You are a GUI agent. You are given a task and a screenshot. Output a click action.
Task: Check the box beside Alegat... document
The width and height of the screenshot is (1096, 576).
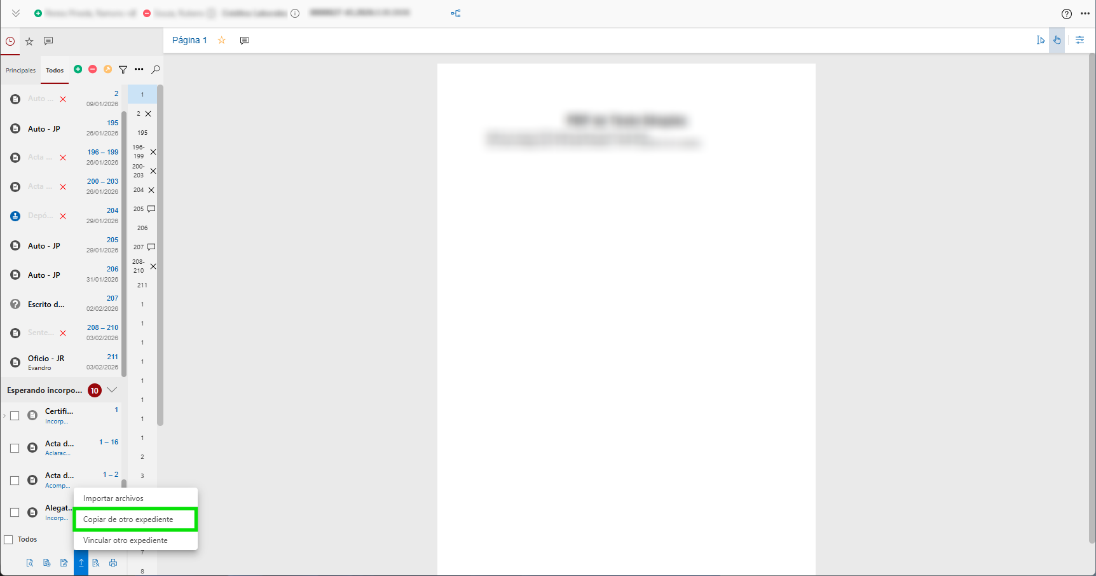(x=15, y=512)
